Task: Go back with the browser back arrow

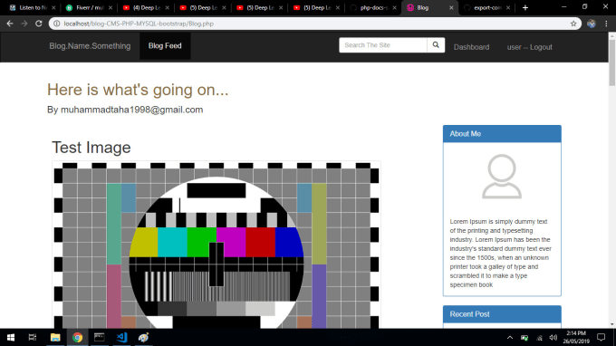Action: 10,24
